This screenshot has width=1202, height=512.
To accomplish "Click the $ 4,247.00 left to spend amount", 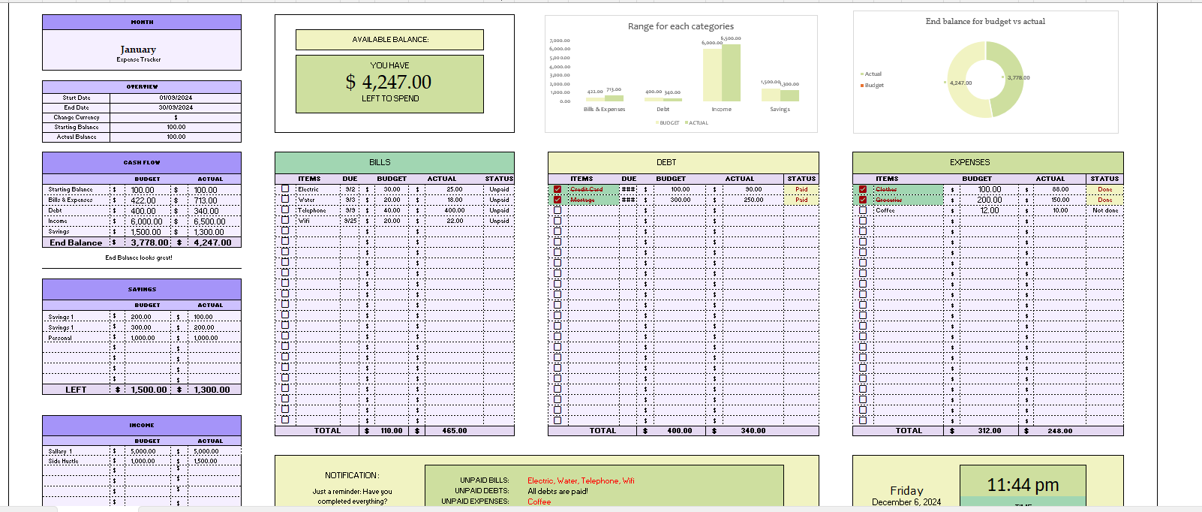I will tap(389, 82).
